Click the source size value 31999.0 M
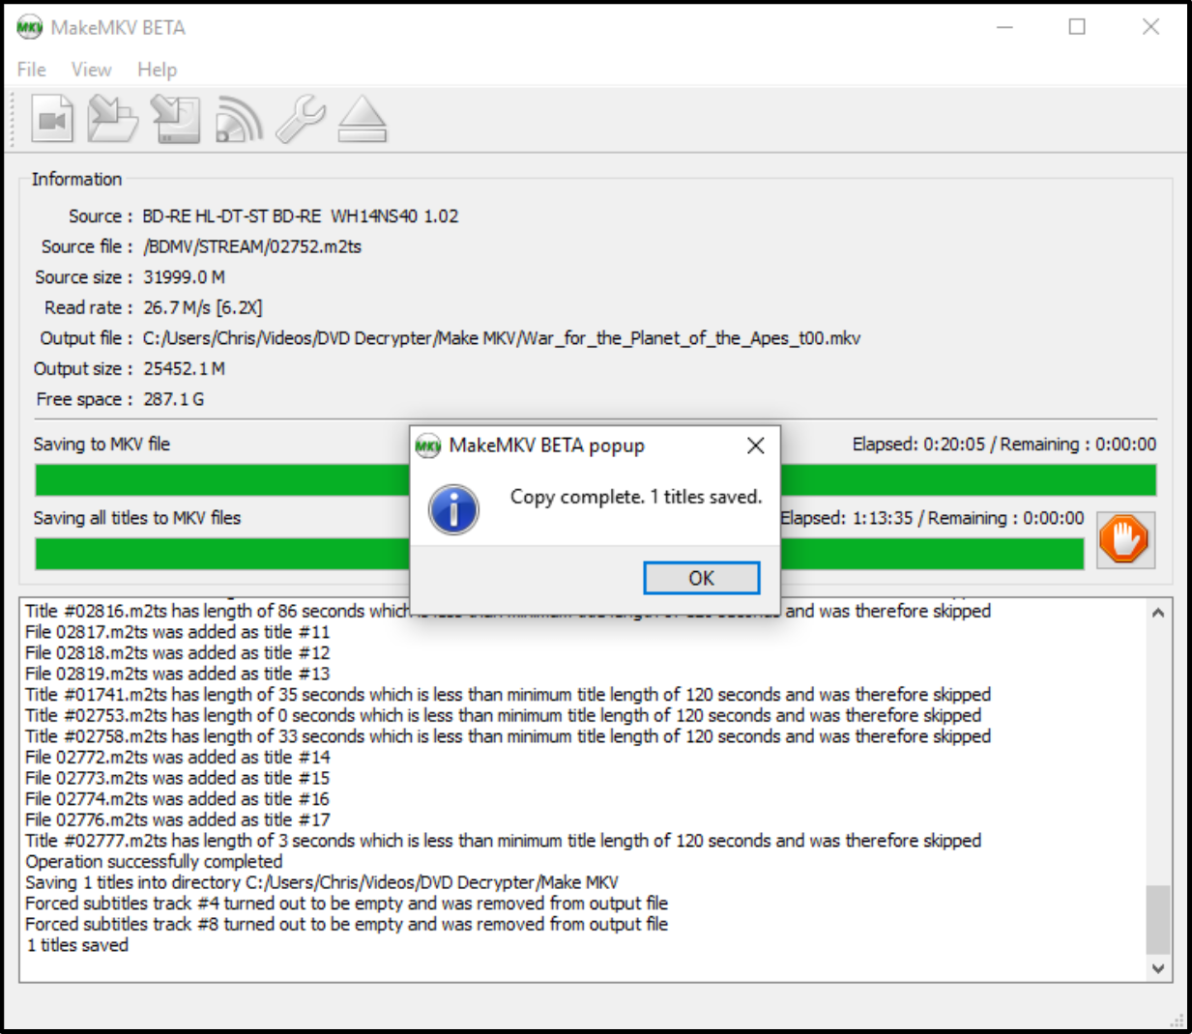Screen dimensions: 1192x1034 185,277
